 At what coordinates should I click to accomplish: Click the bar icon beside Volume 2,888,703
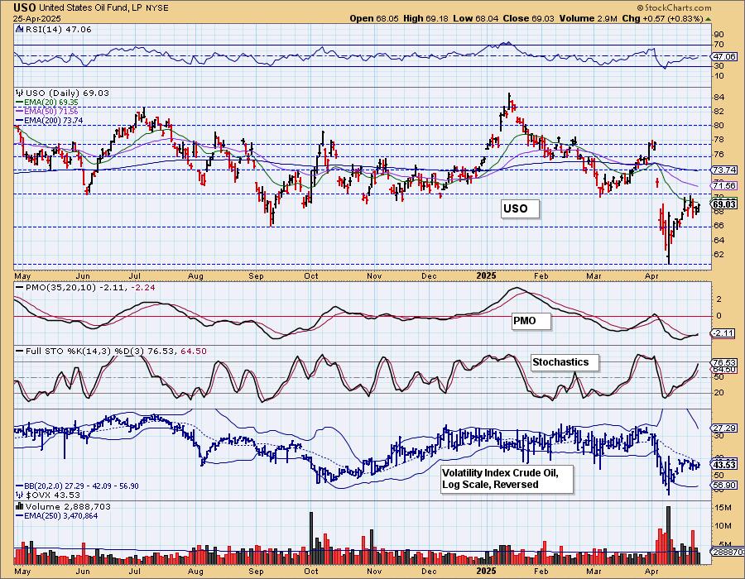tap(19, 506)
